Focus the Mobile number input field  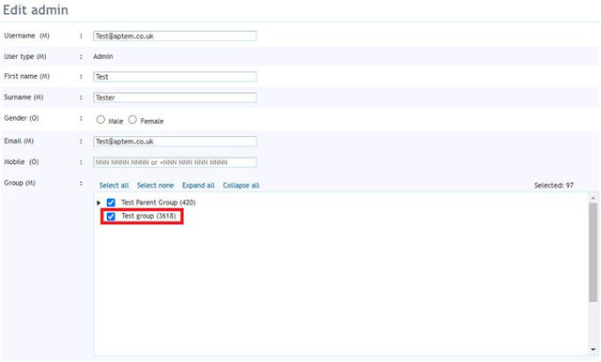175,162
